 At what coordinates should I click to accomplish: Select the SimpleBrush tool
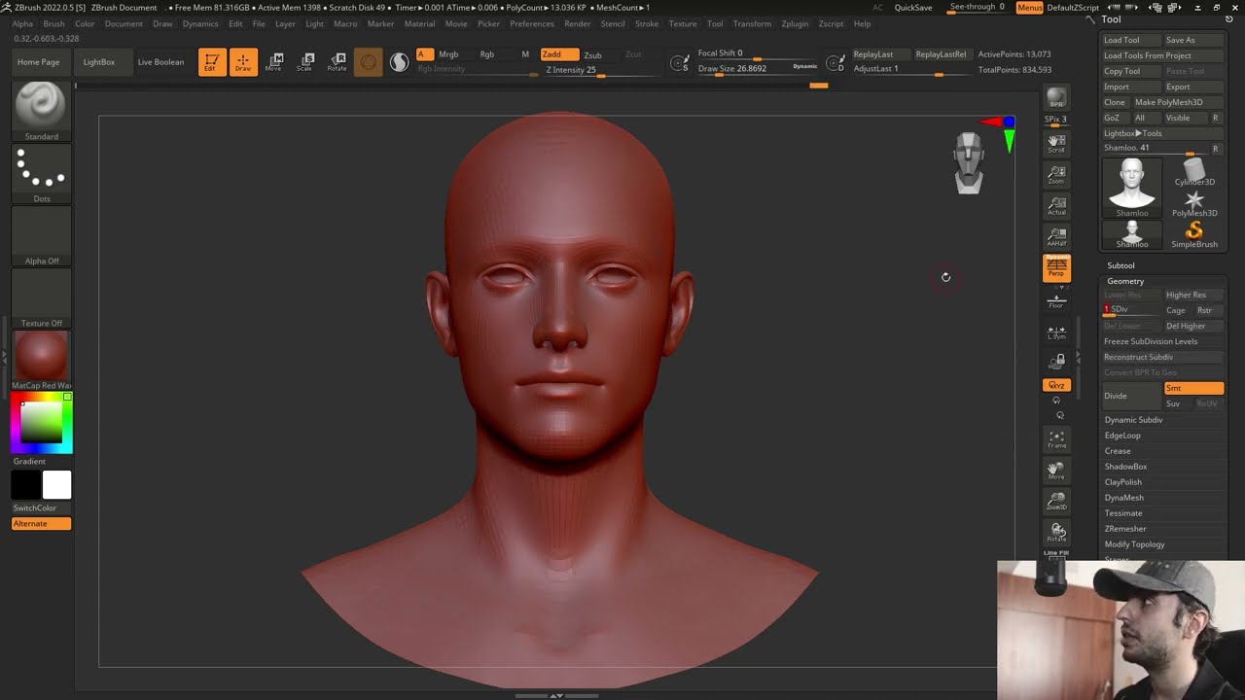[x=1194, y=235]
